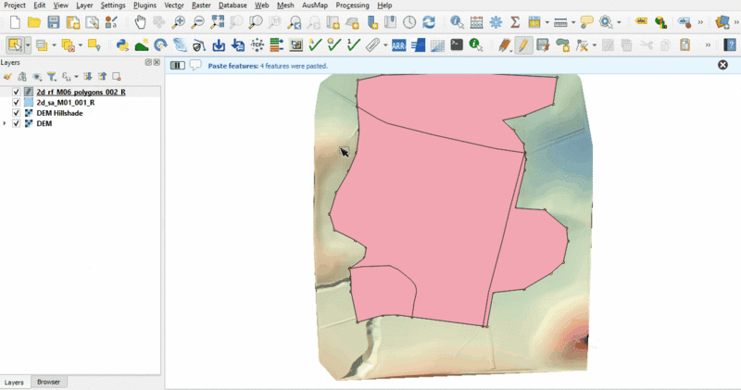Screen dimensions: 741x390
Task: Open the Filter Legend dropdown in Layers panel
Action: pyautogui.click(x=53, y=77)
